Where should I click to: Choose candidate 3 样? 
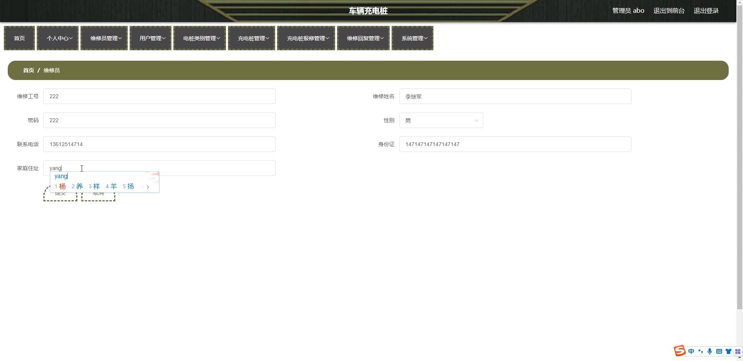pyautogui.click(x=94, y=186)
